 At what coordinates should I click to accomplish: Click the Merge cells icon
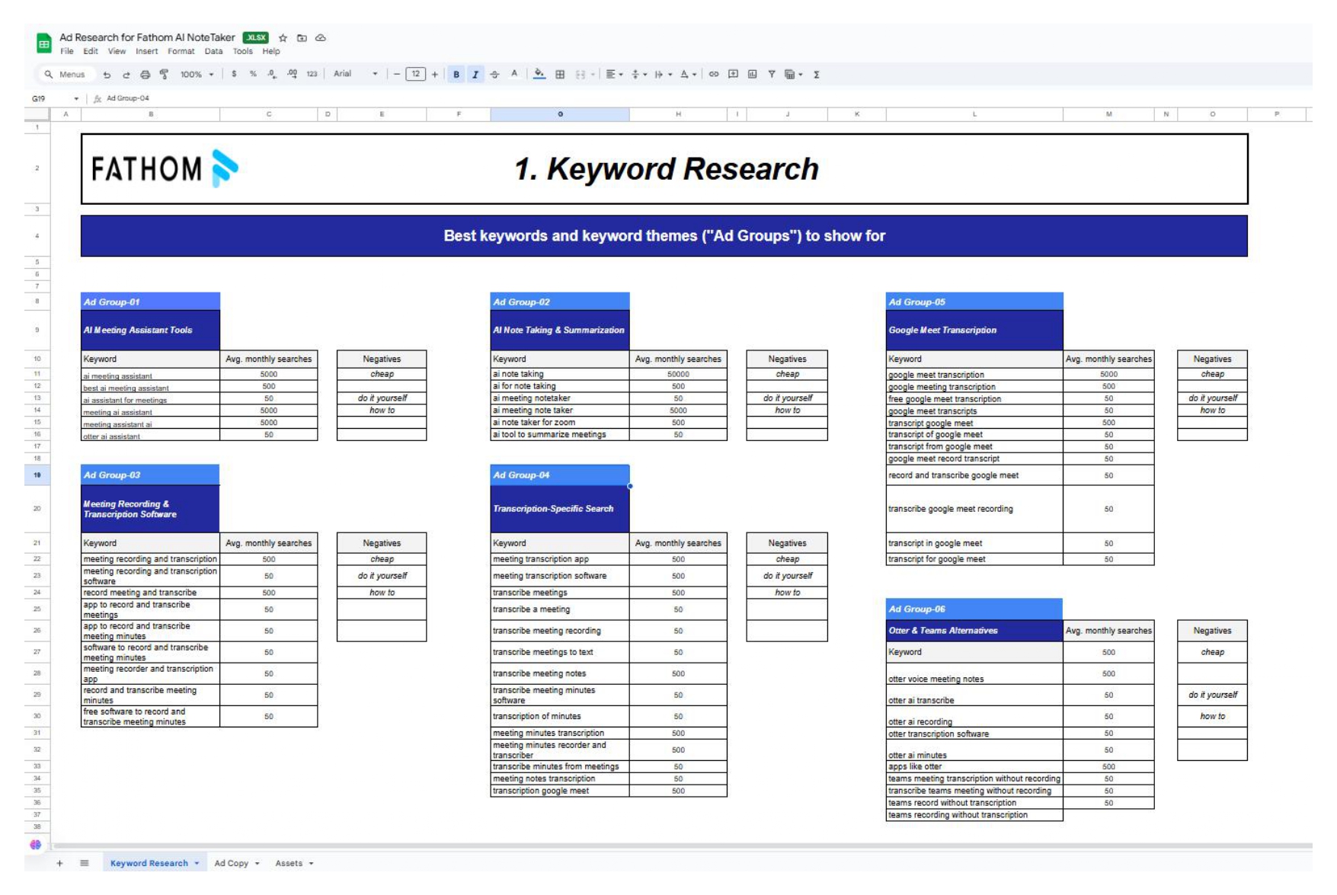coord(581,75)
